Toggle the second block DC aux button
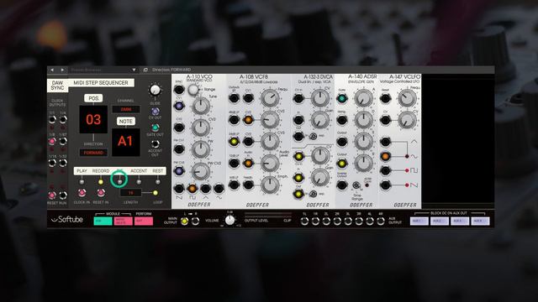The image size is (538, 302). (440, 221)
